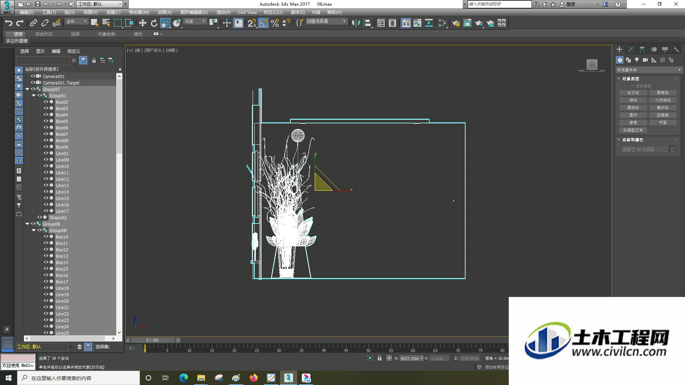
Task: Click the 圆柱体 cylinder primitive button
Action: click(633, 108)
